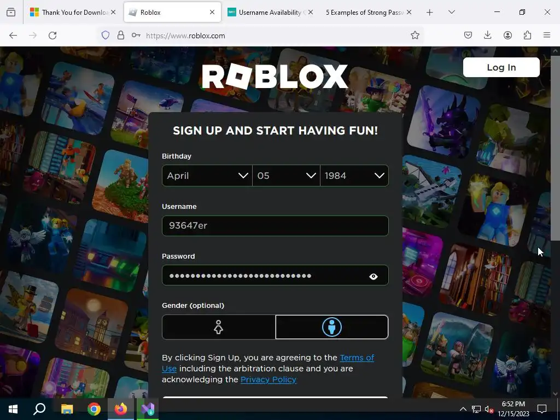Open tracking protection shield icon
The image size is (560, 420).
106,36
